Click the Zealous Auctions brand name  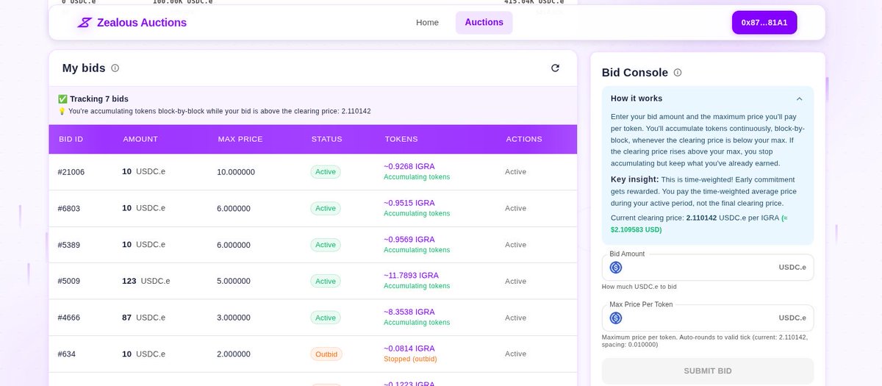(142, 23)
